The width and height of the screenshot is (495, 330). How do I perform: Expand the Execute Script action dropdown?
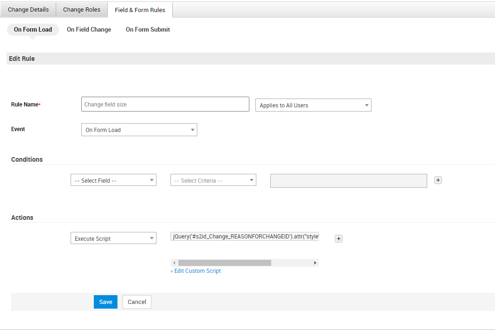click(x=113, y=238)
